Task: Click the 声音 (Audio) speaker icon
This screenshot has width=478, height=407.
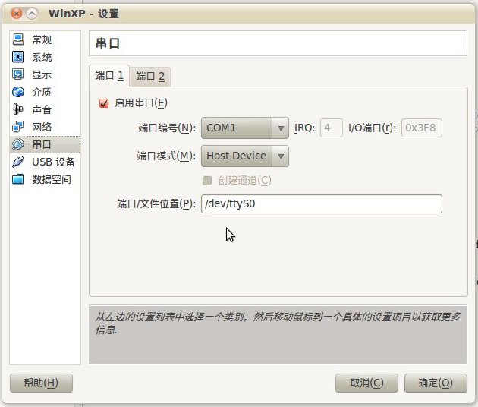Action: (x=18, y=109)
